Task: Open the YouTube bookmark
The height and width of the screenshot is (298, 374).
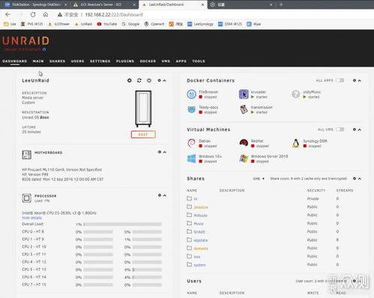Action: (x=107, y=24)
